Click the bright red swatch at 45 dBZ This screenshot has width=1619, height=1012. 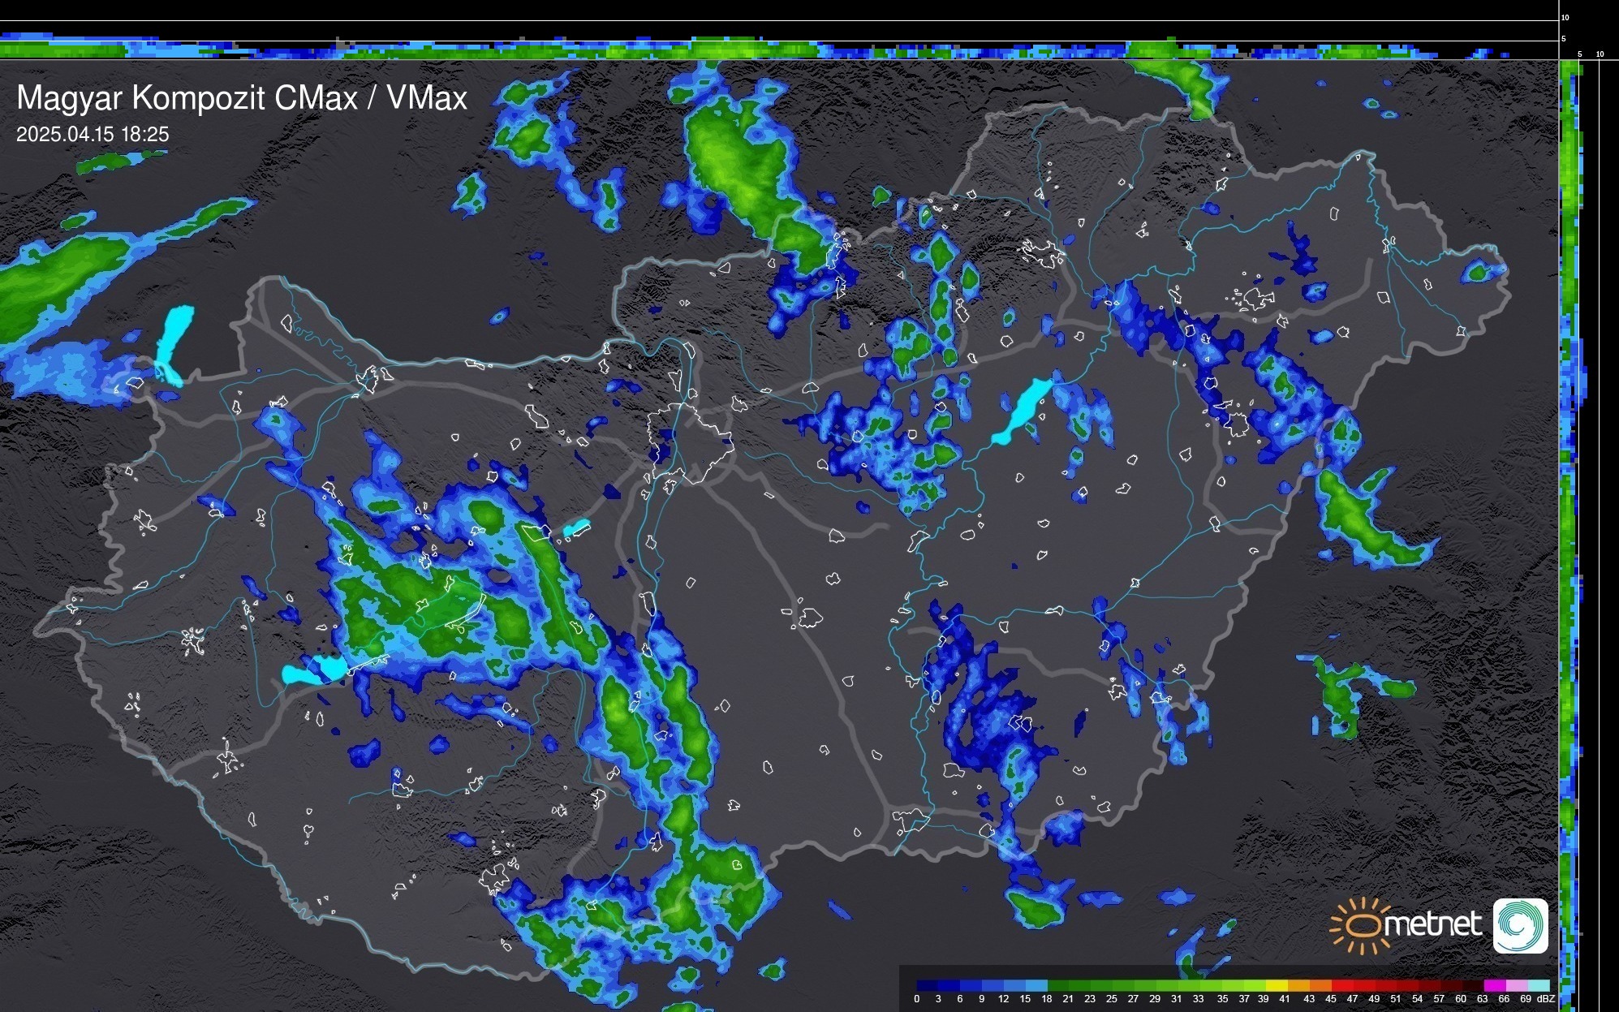1341,985
